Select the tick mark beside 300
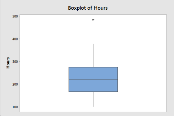This screenshot has width=174, height=116. (x=19, y=62)
